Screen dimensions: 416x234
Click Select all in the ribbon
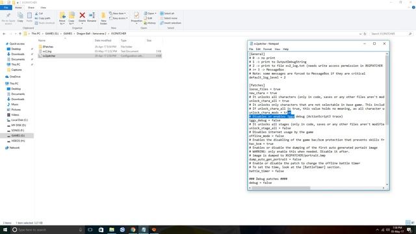167,13
